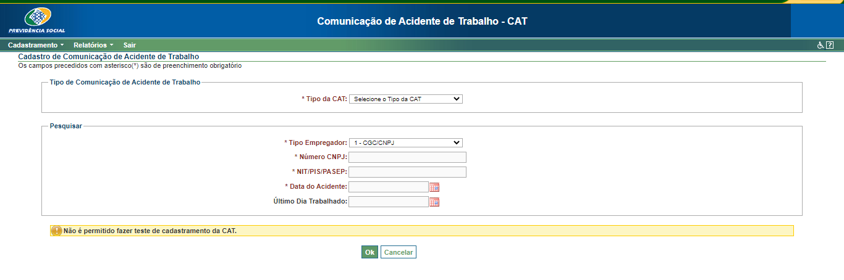Expand the Tipo Empregador dropdown
The width and height of the screenshot is (844, 280).
[405, 142]
